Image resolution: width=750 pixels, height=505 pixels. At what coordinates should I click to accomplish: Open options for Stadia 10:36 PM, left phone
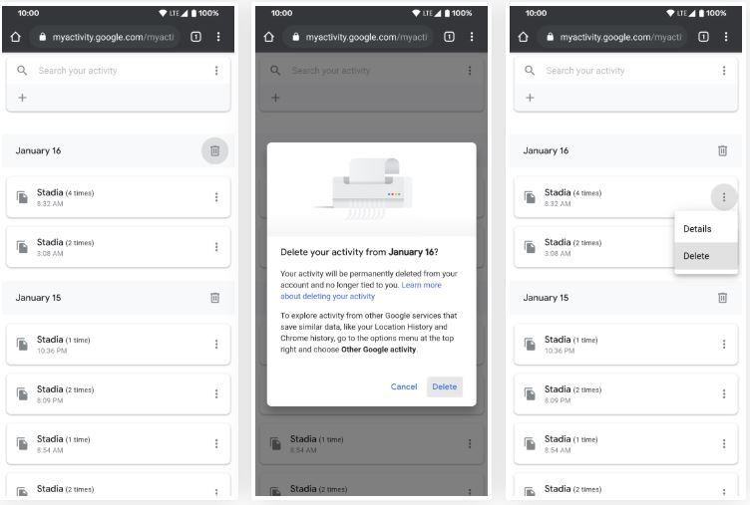click(x=216, y=344)
